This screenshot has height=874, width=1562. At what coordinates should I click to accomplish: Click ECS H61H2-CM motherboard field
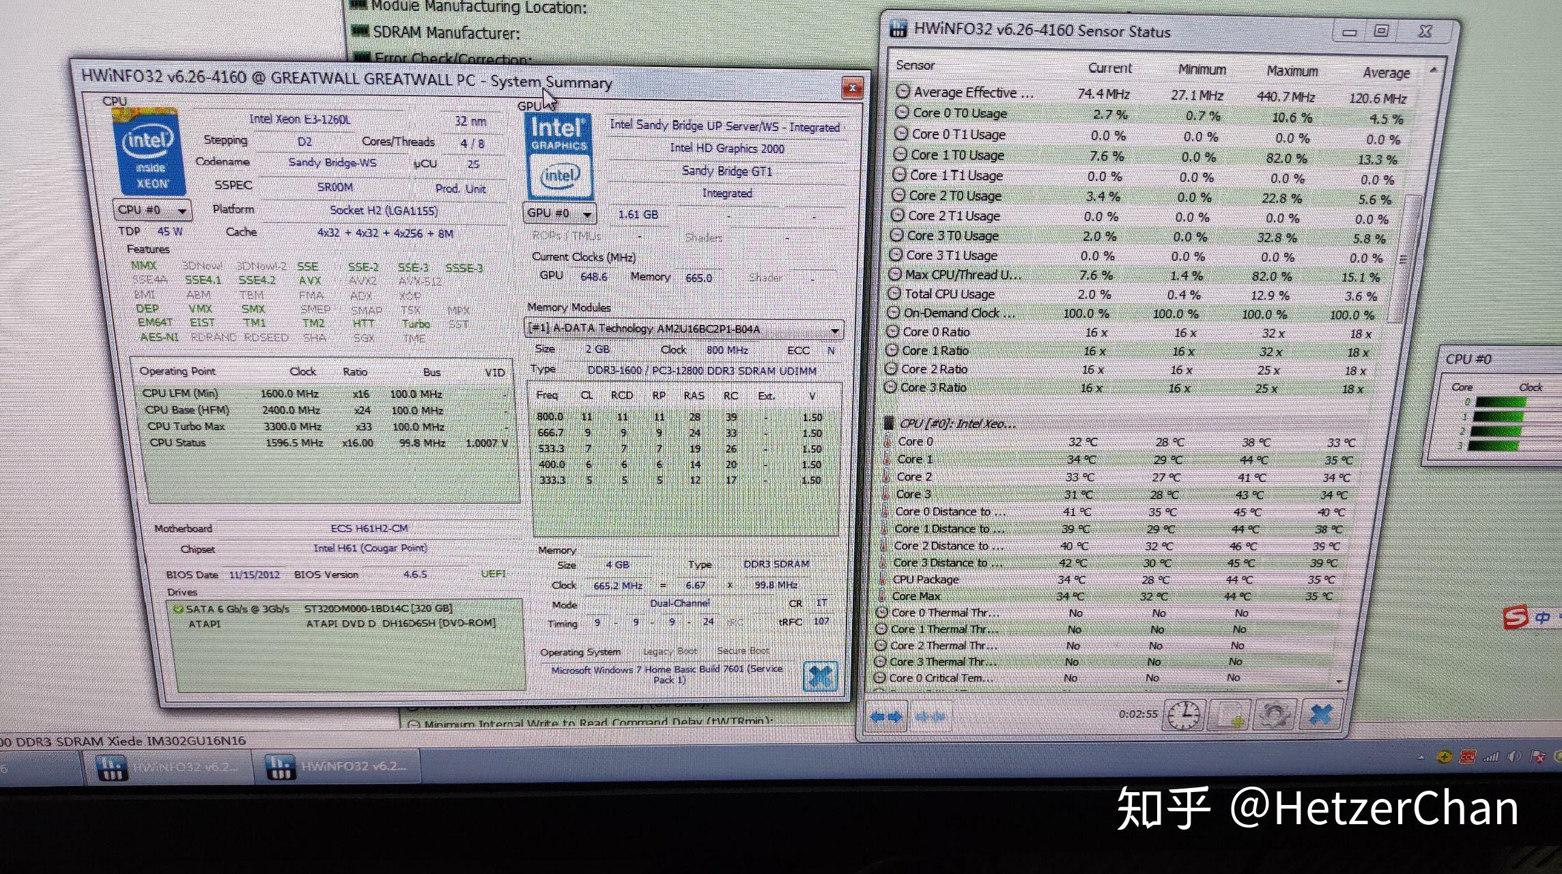369,528
